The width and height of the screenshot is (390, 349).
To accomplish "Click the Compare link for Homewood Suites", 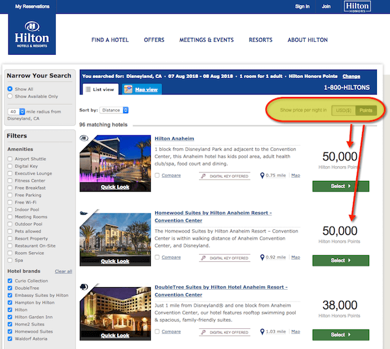I will (171, 257).
